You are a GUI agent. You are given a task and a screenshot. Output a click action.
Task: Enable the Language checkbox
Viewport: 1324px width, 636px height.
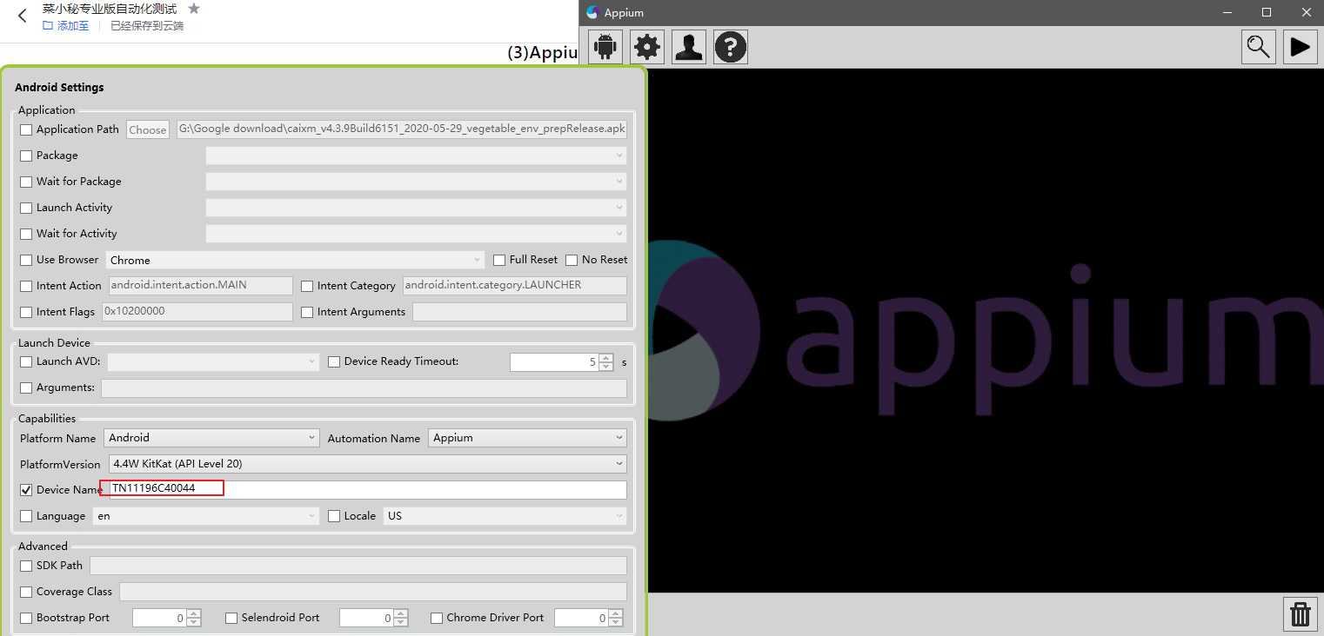[x=26, y=516]
